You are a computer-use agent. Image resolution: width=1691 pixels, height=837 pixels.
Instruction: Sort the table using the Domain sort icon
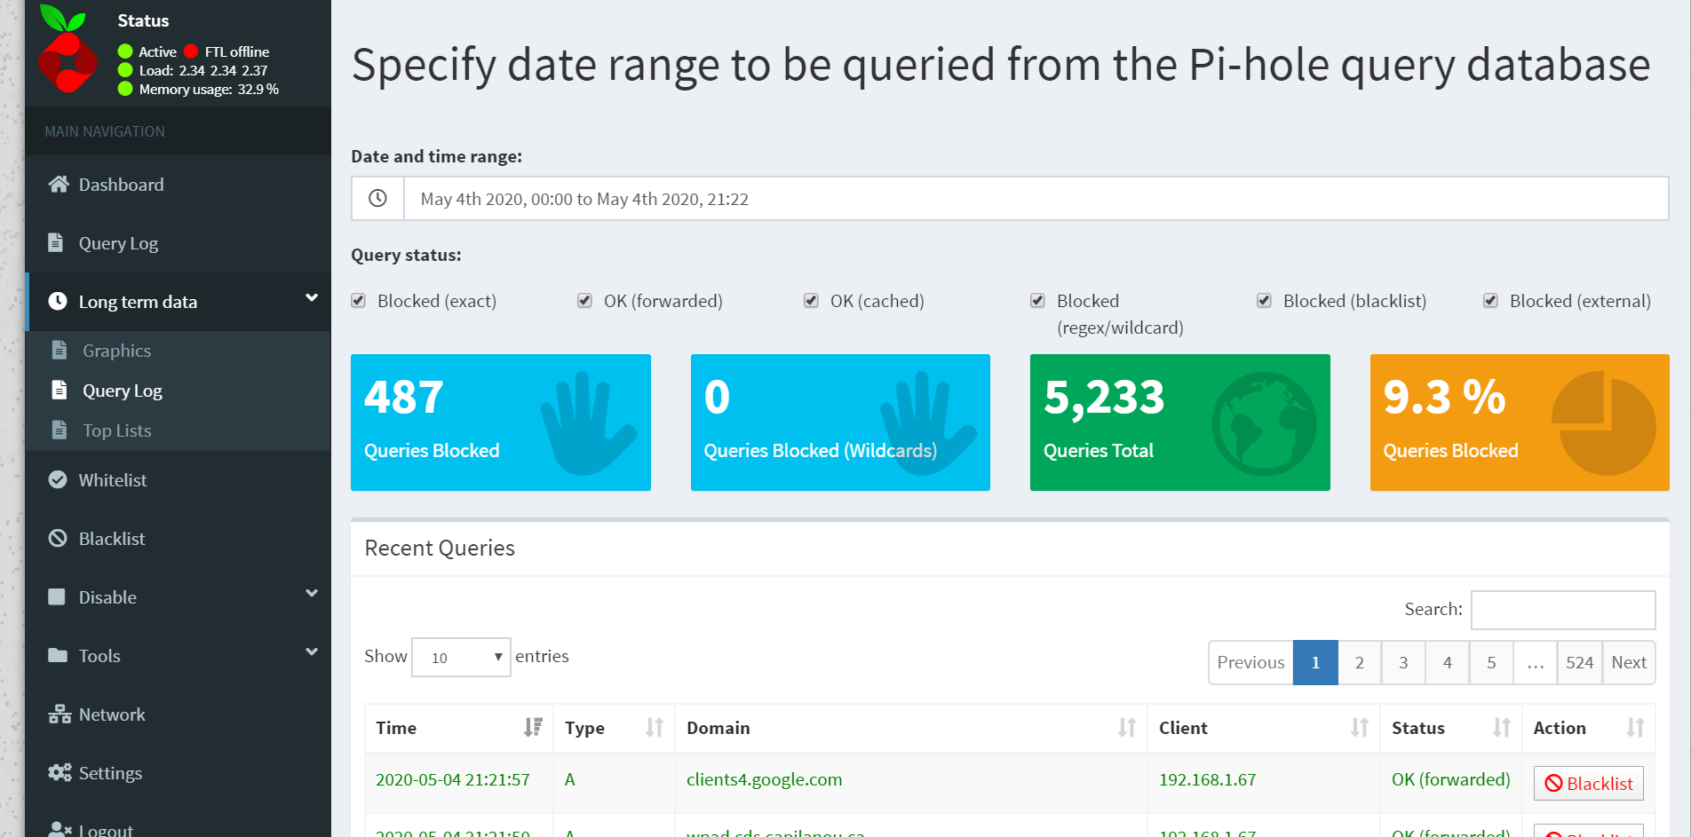tap(1128, 728)
